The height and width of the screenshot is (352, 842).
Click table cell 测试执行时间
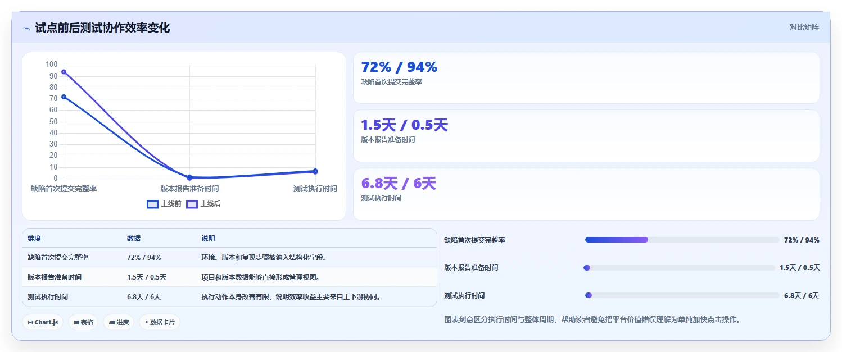(x=48, y=297)
